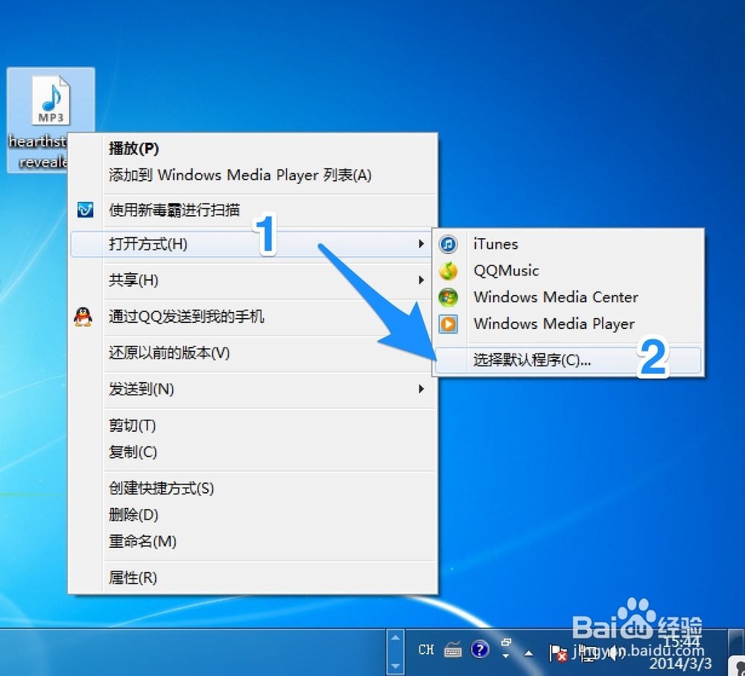Click the network tray icon
Viewport: 745px width, 676px height.
(587, 653)
